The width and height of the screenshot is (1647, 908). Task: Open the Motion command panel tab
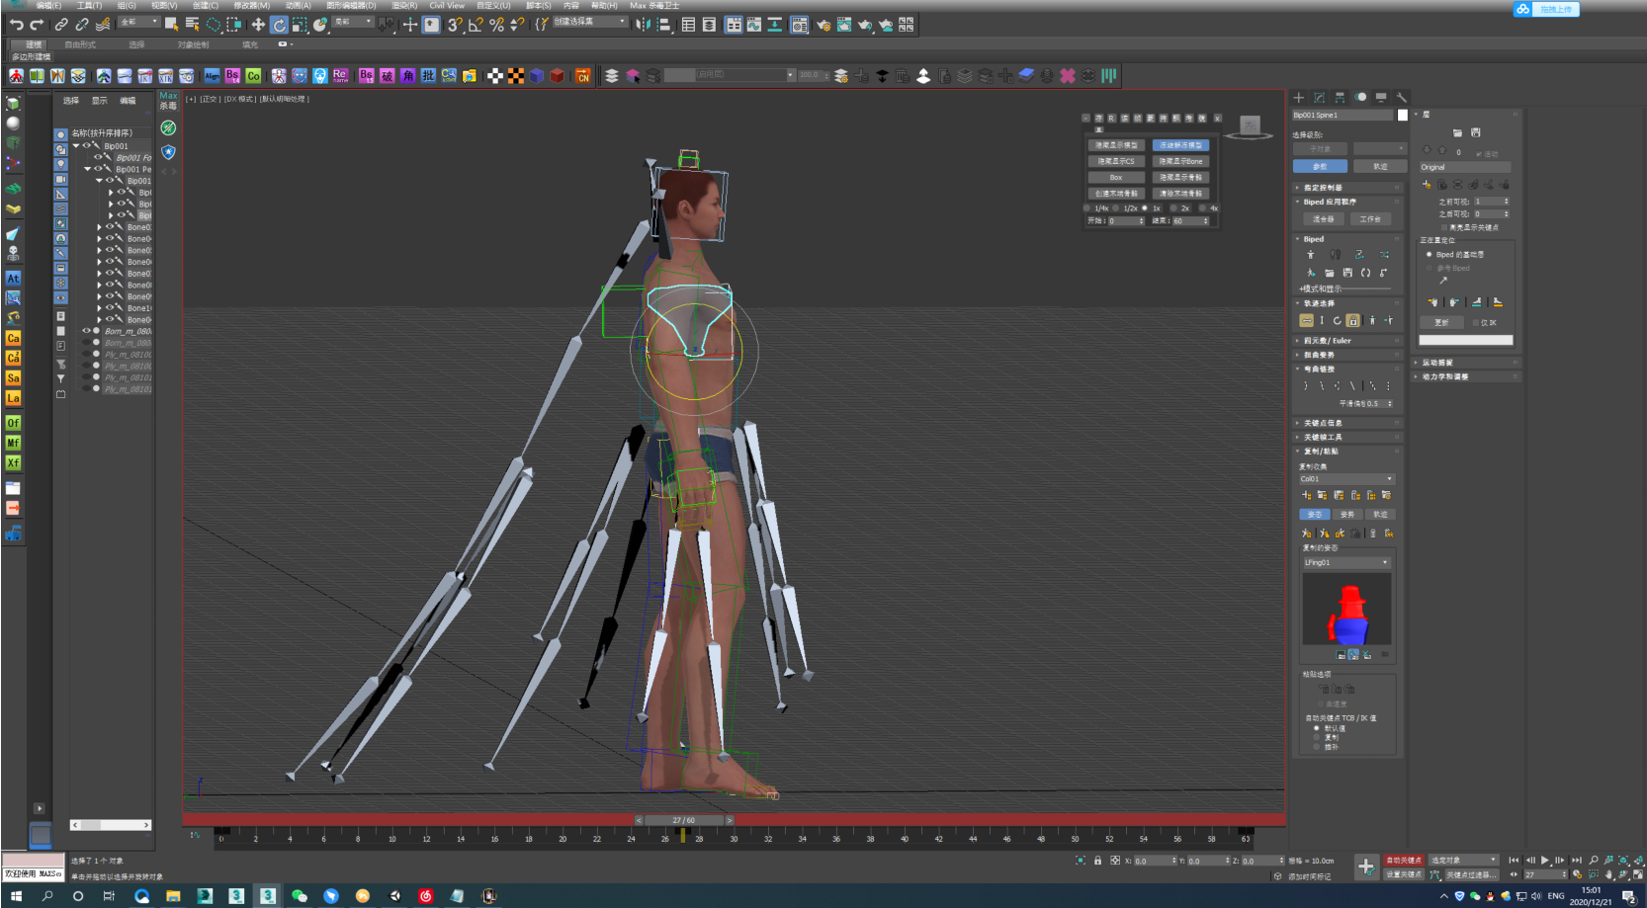pos(1360,97)
